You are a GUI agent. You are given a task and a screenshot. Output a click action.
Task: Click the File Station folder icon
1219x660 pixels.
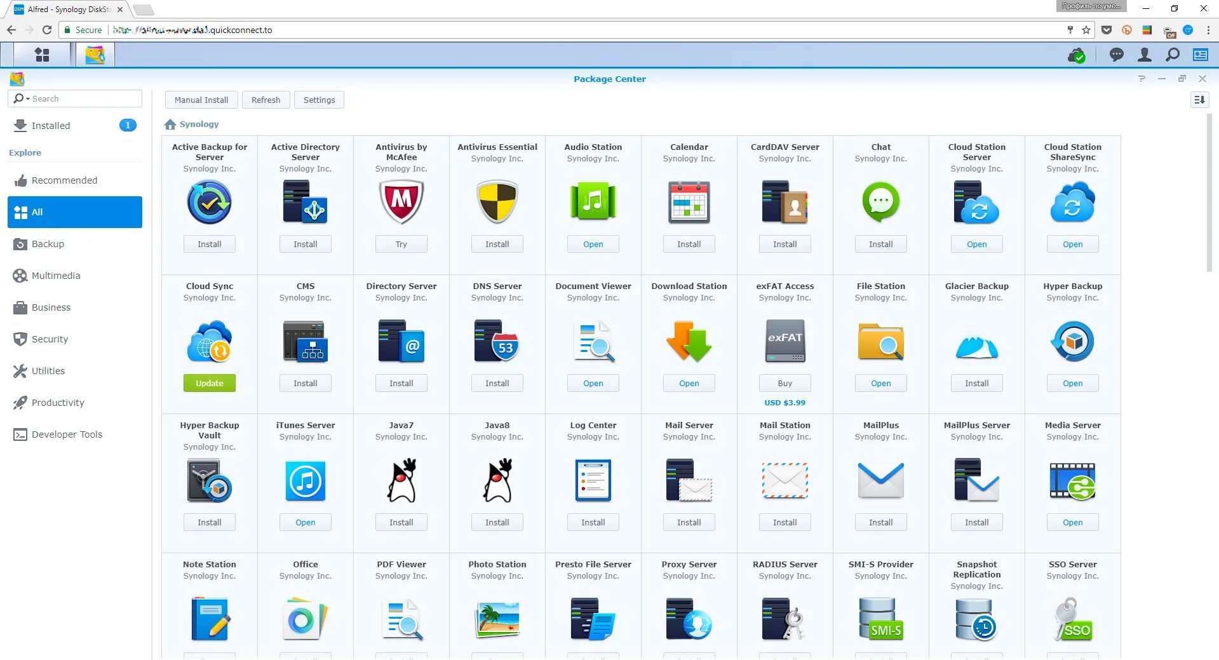pos(881,341)
